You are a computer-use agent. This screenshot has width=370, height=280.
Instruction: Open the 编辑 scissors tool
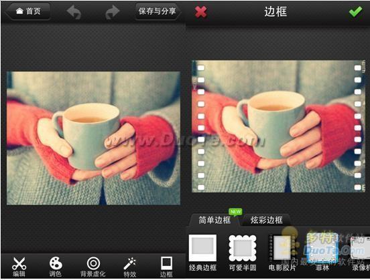click(19, 267)
